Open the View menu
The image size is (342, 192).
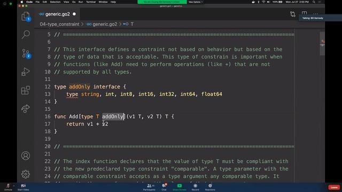point(66,2)
